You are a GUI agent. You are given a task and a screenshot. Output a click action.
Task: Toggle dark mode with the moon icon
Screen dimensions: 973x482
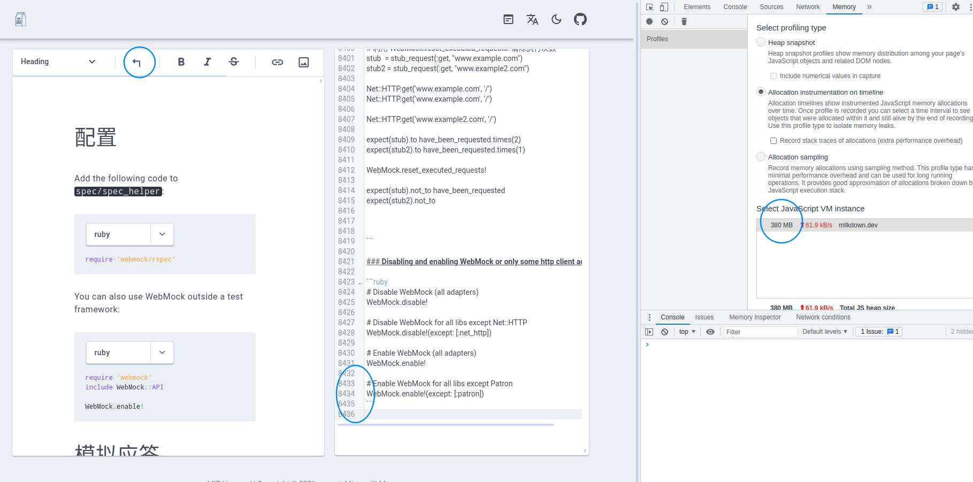(x=556, y=19)
